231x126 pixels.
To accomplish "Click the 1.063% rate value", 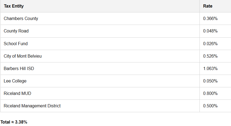I will (x=210, y=68).
